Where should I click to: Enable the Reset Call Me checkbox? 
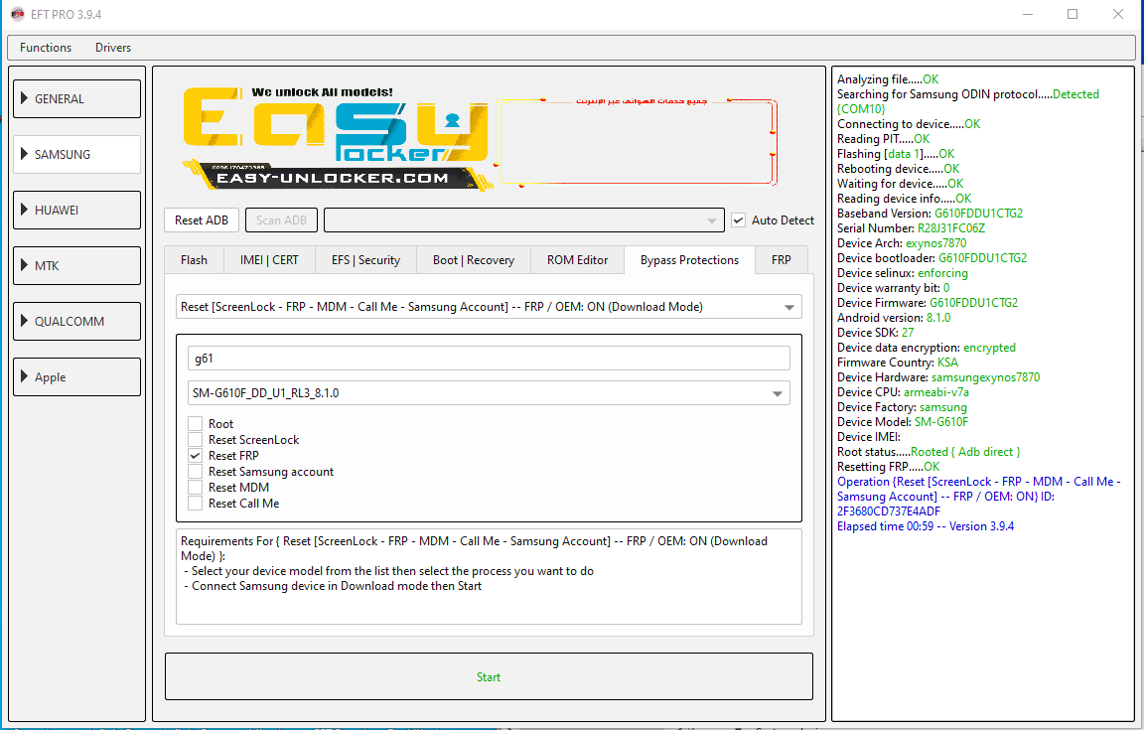pos(195,503)
